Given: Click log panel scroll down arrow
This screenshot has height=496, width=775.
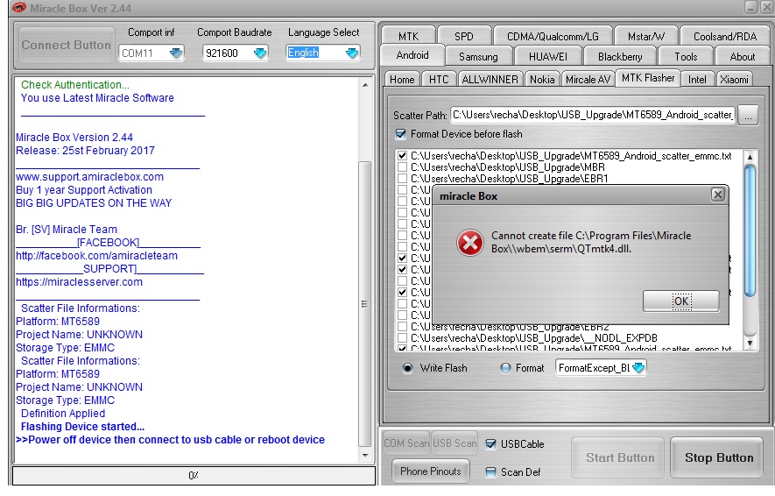Looking at the screenshot, I should coord(365,456).
